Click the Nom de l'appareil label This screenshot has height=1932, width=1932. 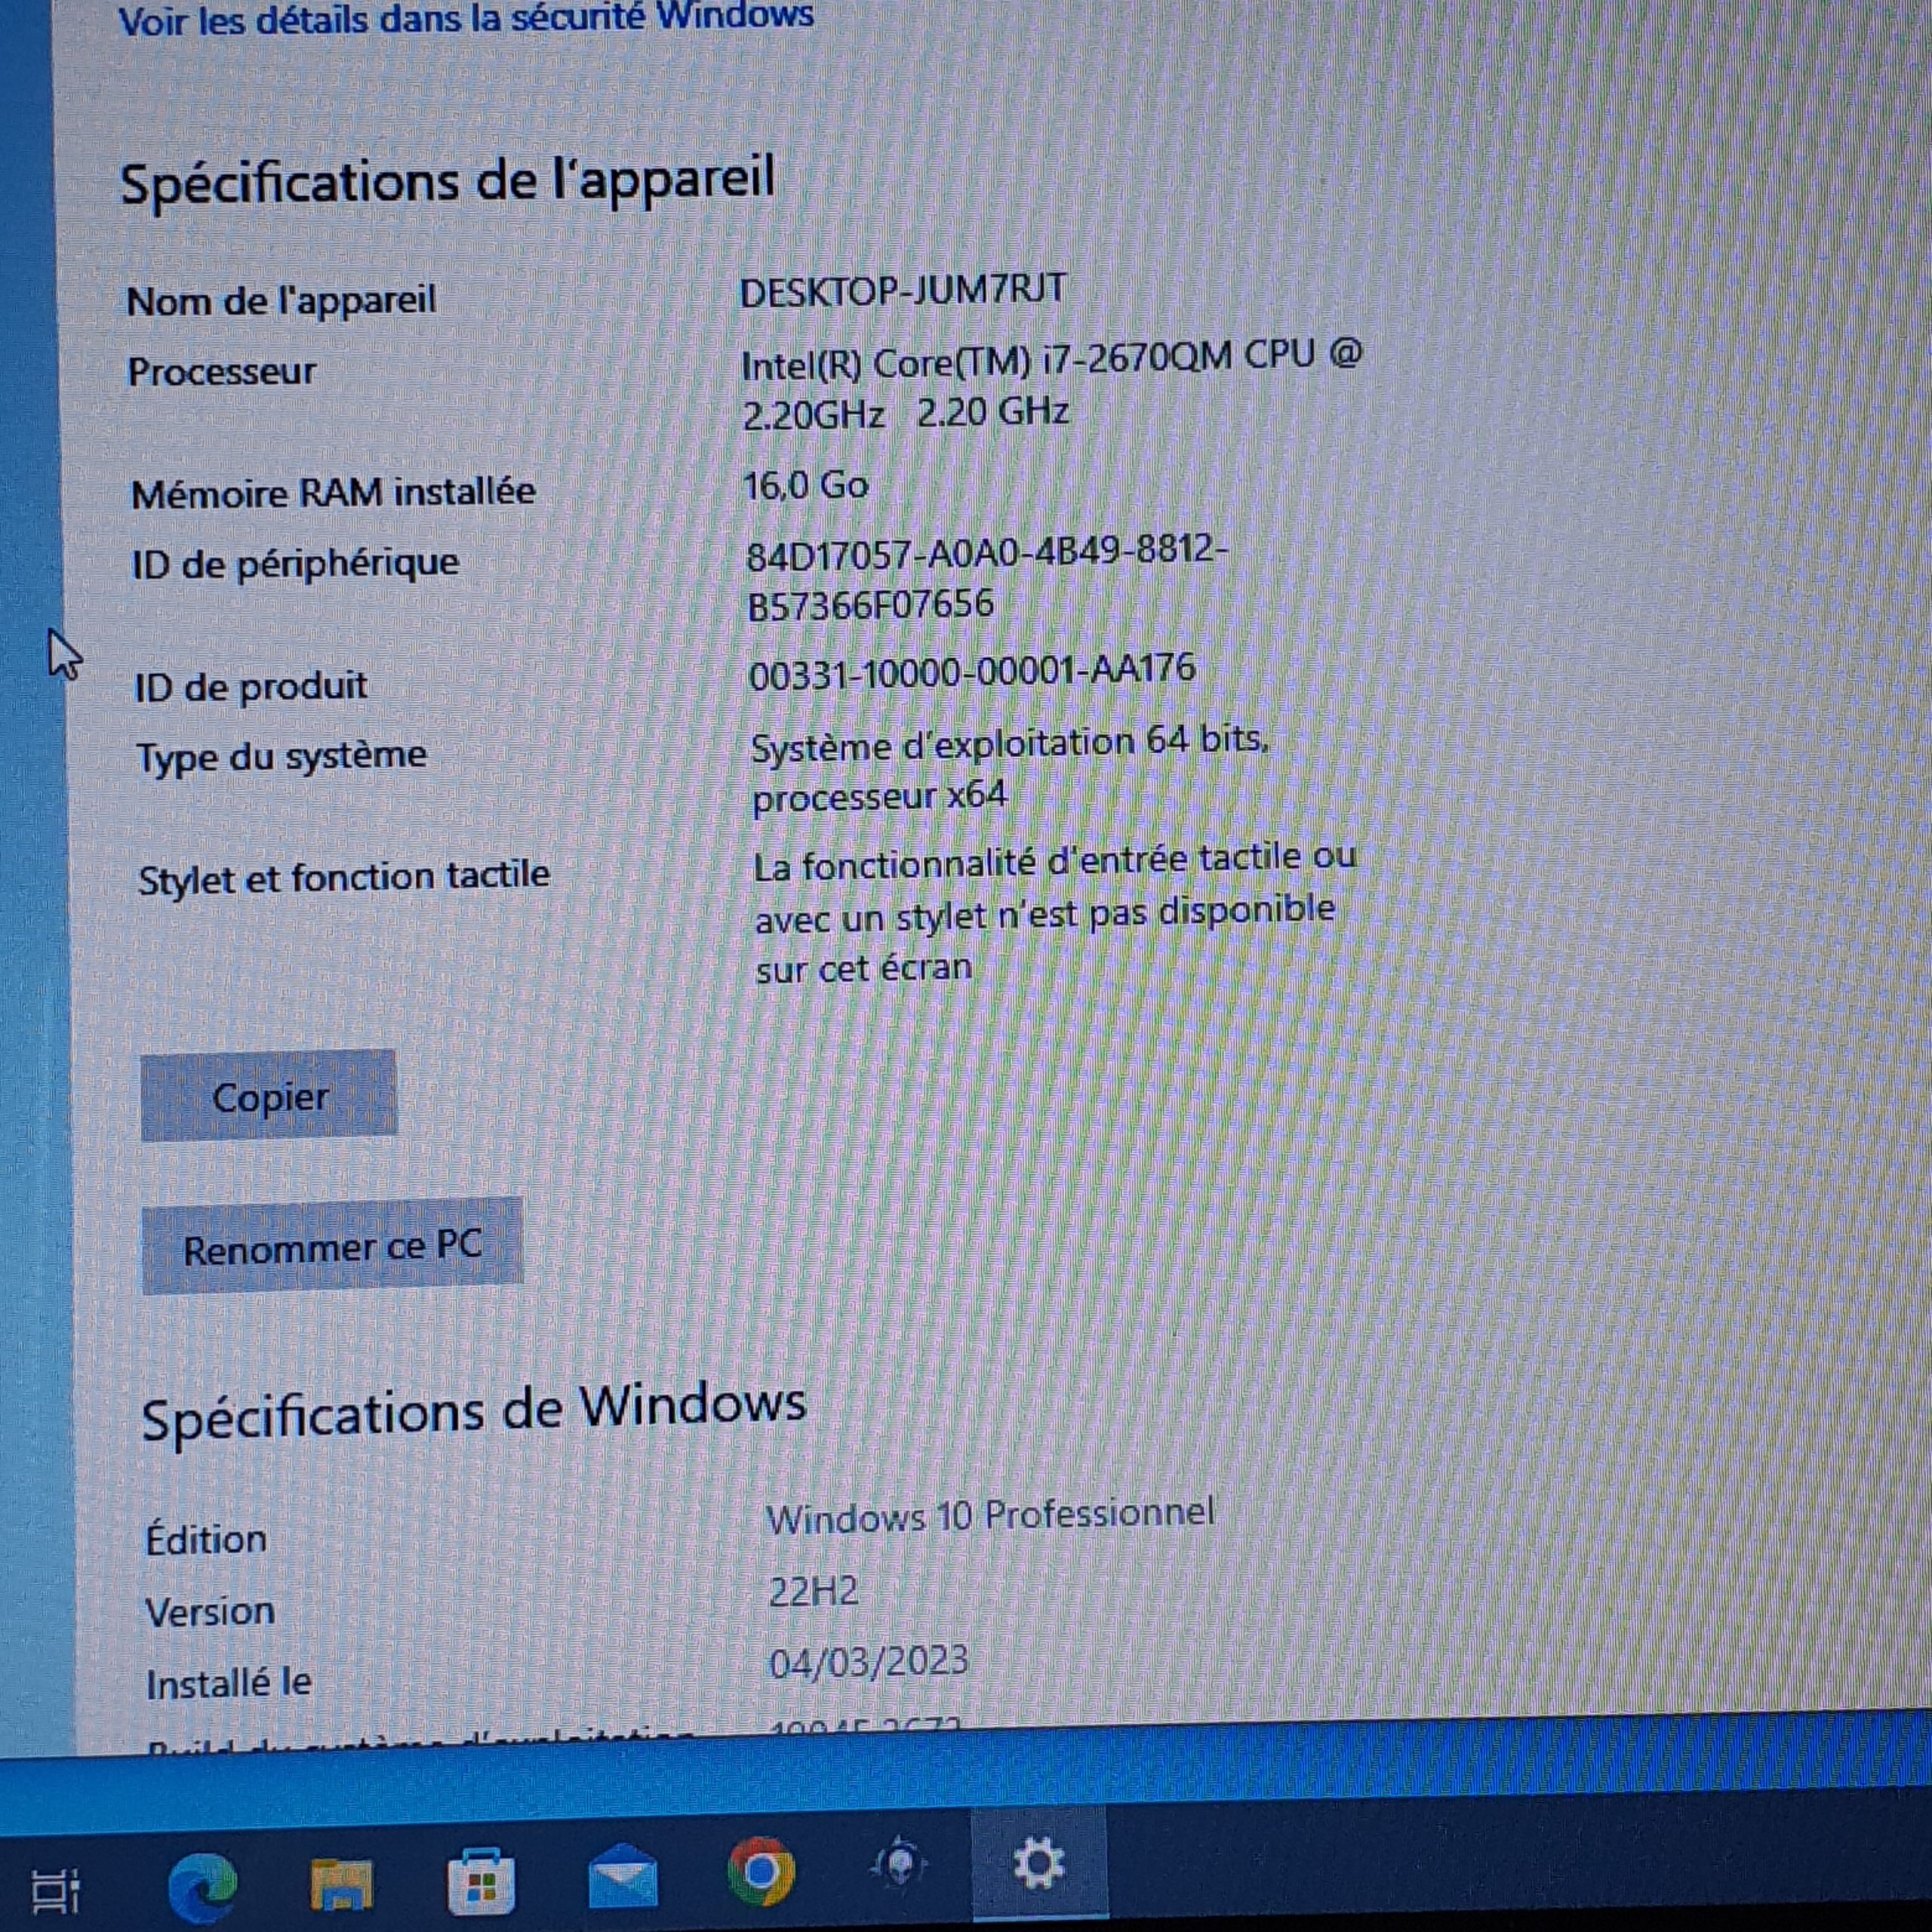coord(281,300)
